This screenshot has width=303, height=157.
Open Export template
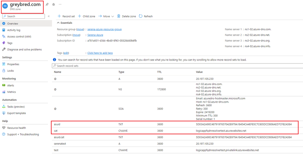click(x=16, y=113)
